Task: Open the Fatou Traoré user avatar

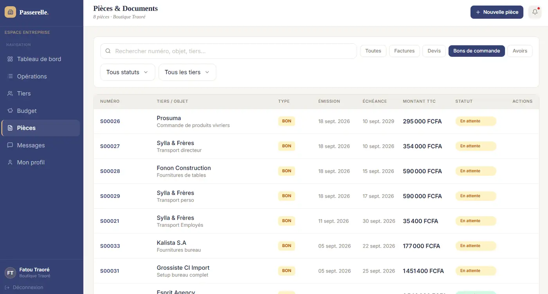Action: click(x=10, y=273)
